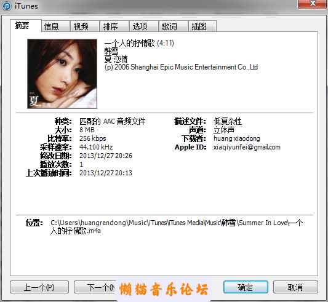This screenshot has height=302, width=328.
Task: Click modified date 2013/12/27 20:26
Action: [106, 156]
